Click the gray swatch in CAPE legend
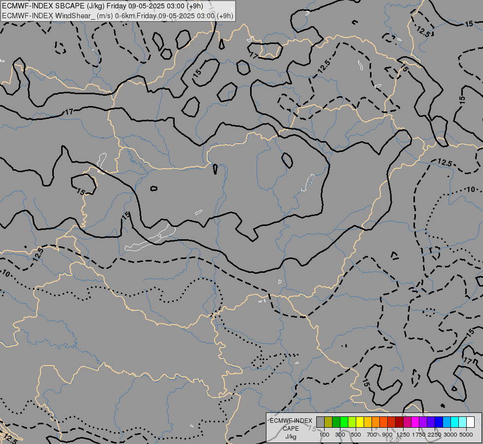 tap(320, 422)
